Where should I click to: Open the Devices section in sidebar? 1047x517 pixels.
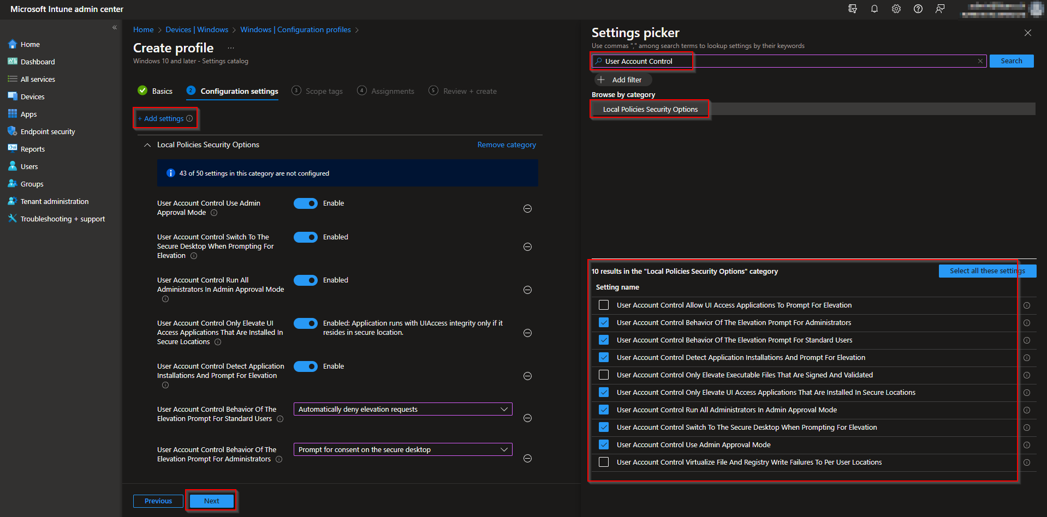tap(32, 96)
